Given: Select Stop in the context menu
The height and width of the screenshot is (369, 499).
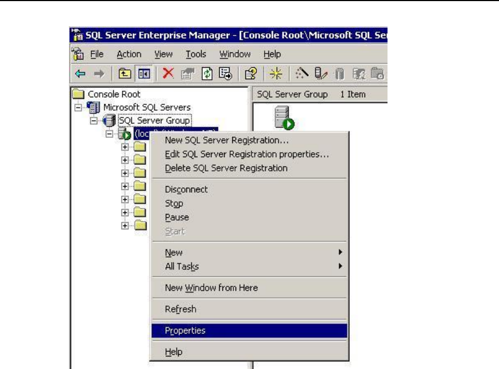Looking at the screenshot, I should pyautogui.click(x=249, y=204).
